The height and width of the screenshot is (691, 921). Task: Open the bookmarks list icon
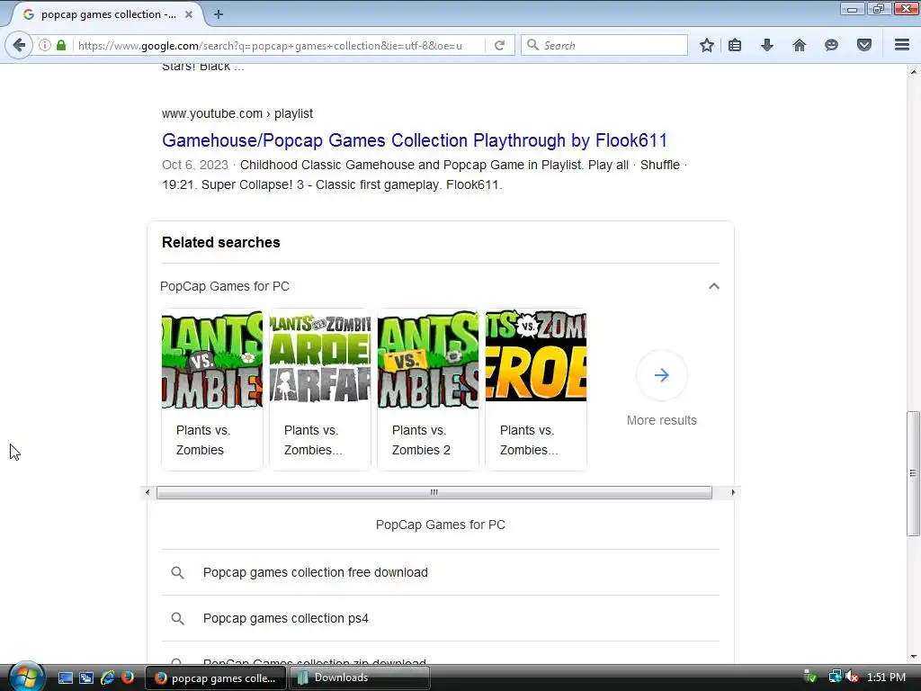(735, 45)
